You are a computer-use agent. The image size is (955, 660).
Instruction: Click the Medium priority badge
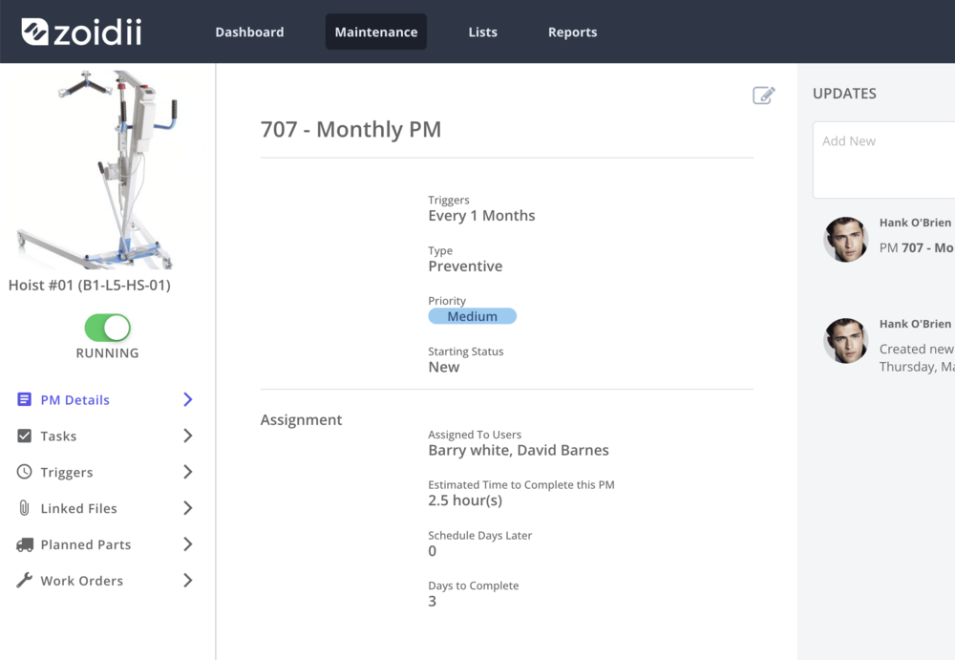click(472, 316)
